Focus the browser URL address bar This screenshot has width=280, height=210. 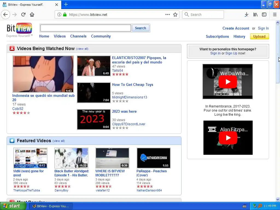(x=117, y=15)
